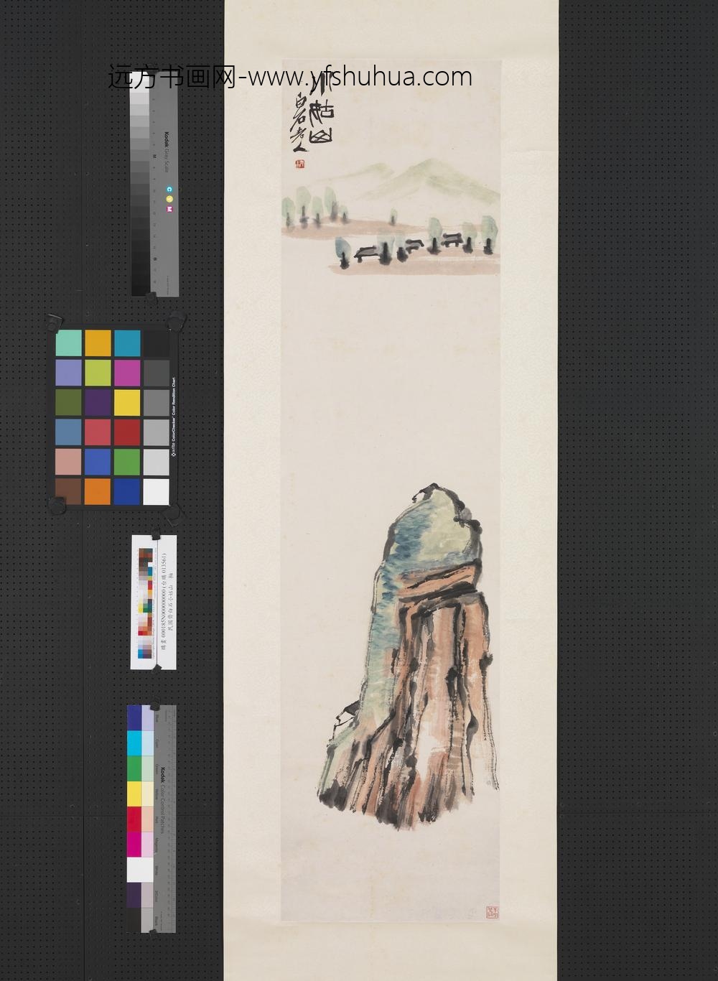Click the red seal below the signature
Screen dimensions: 718x981
click(299, 164)
